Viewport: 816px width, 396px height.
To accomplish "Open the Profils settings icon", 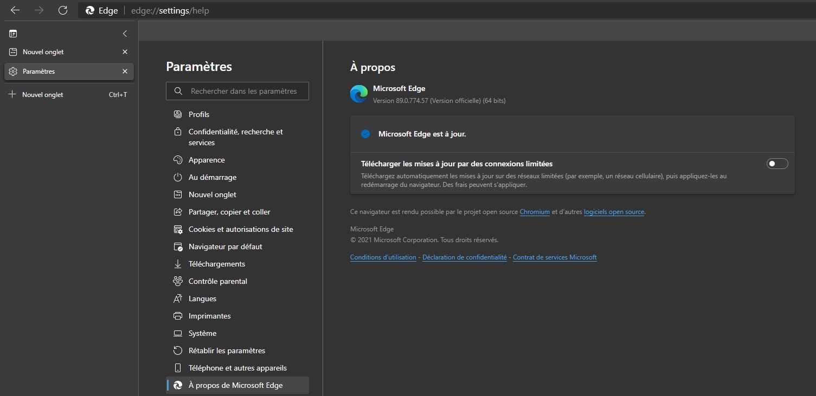I will (177, 114).
